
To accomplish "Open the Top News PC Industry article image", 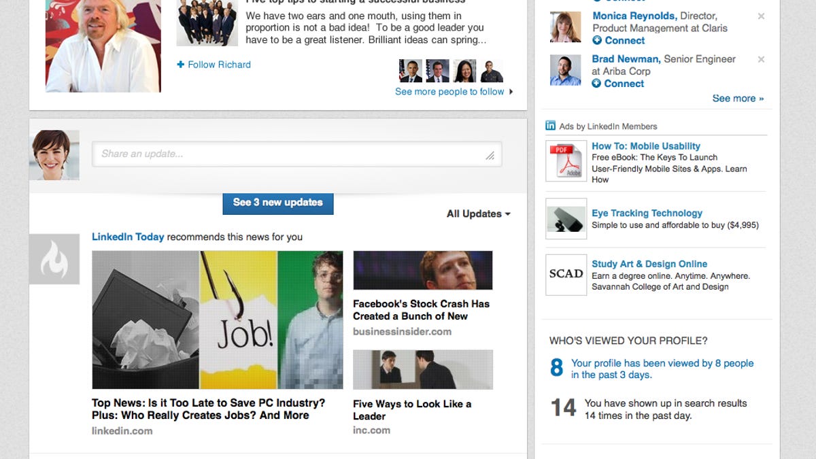I will click(217, 320).
